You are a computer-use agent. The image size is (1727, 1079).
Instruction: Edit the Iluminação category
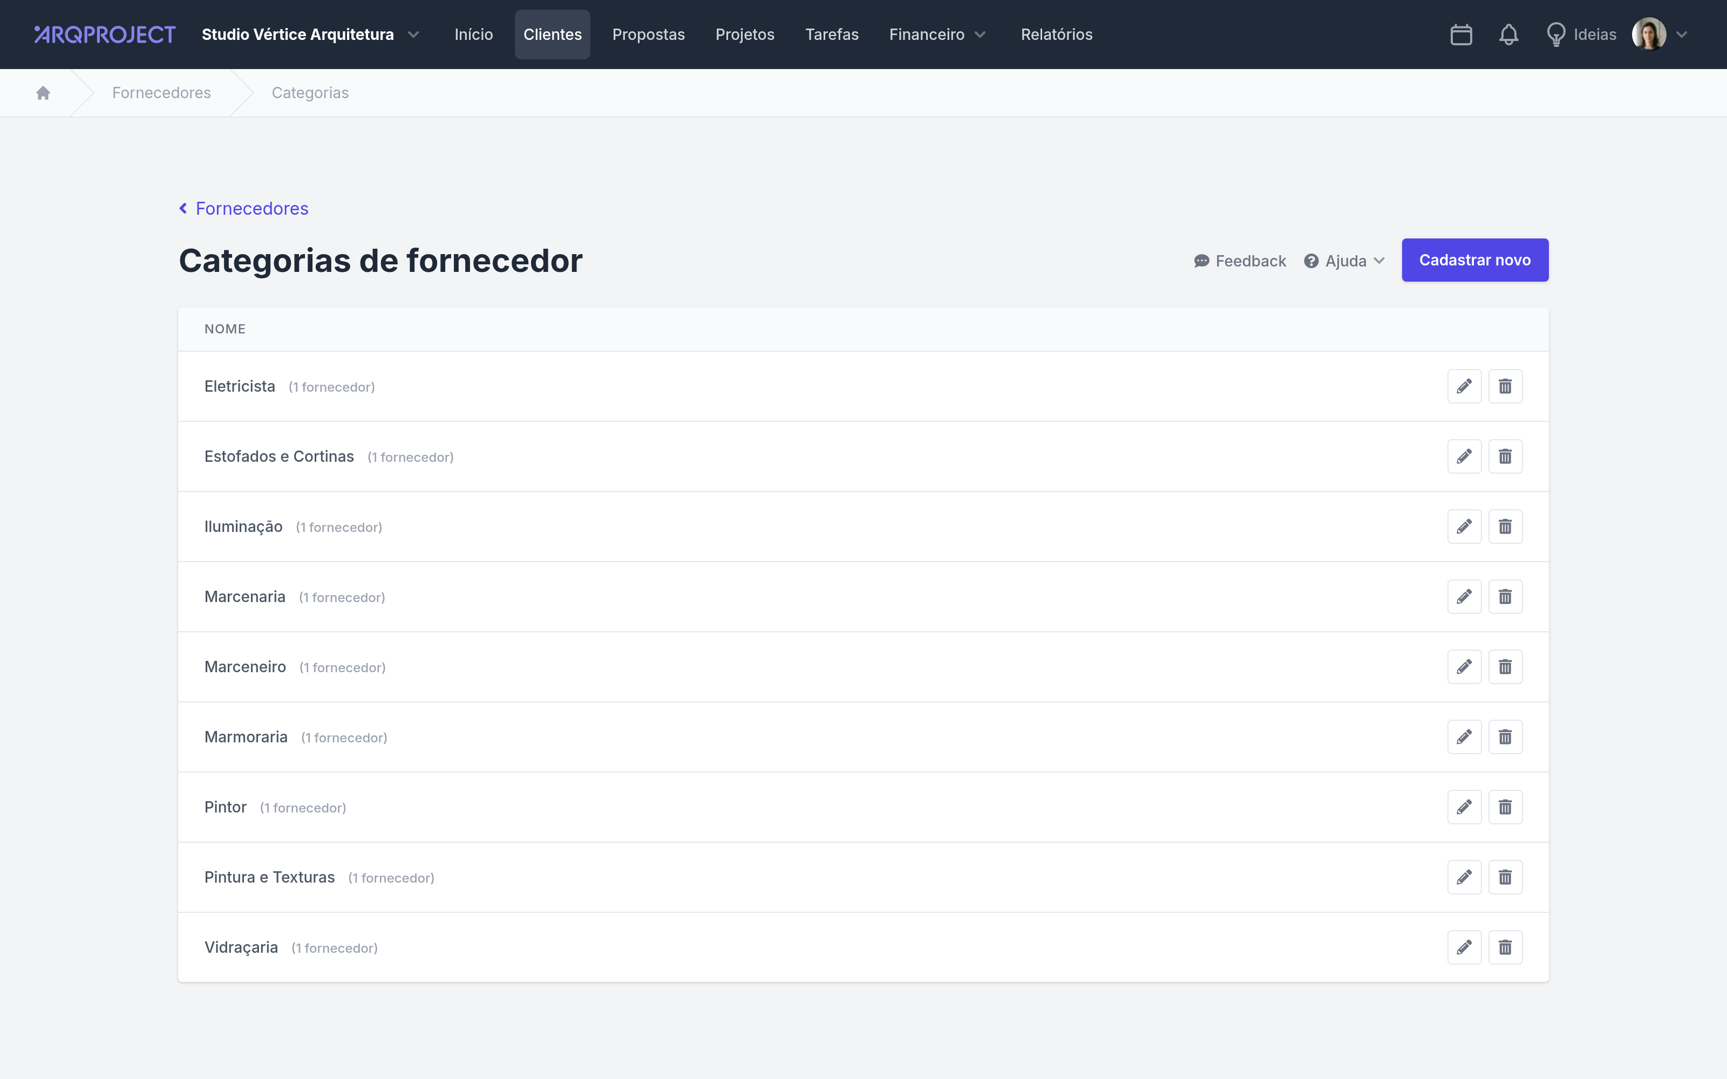click(x=1464, y=527)
